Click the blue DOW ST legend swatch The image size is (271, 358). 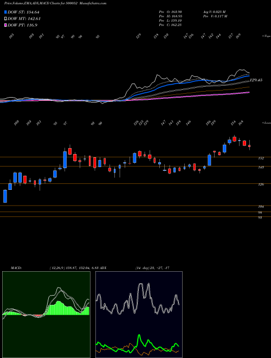coord(6,12)
